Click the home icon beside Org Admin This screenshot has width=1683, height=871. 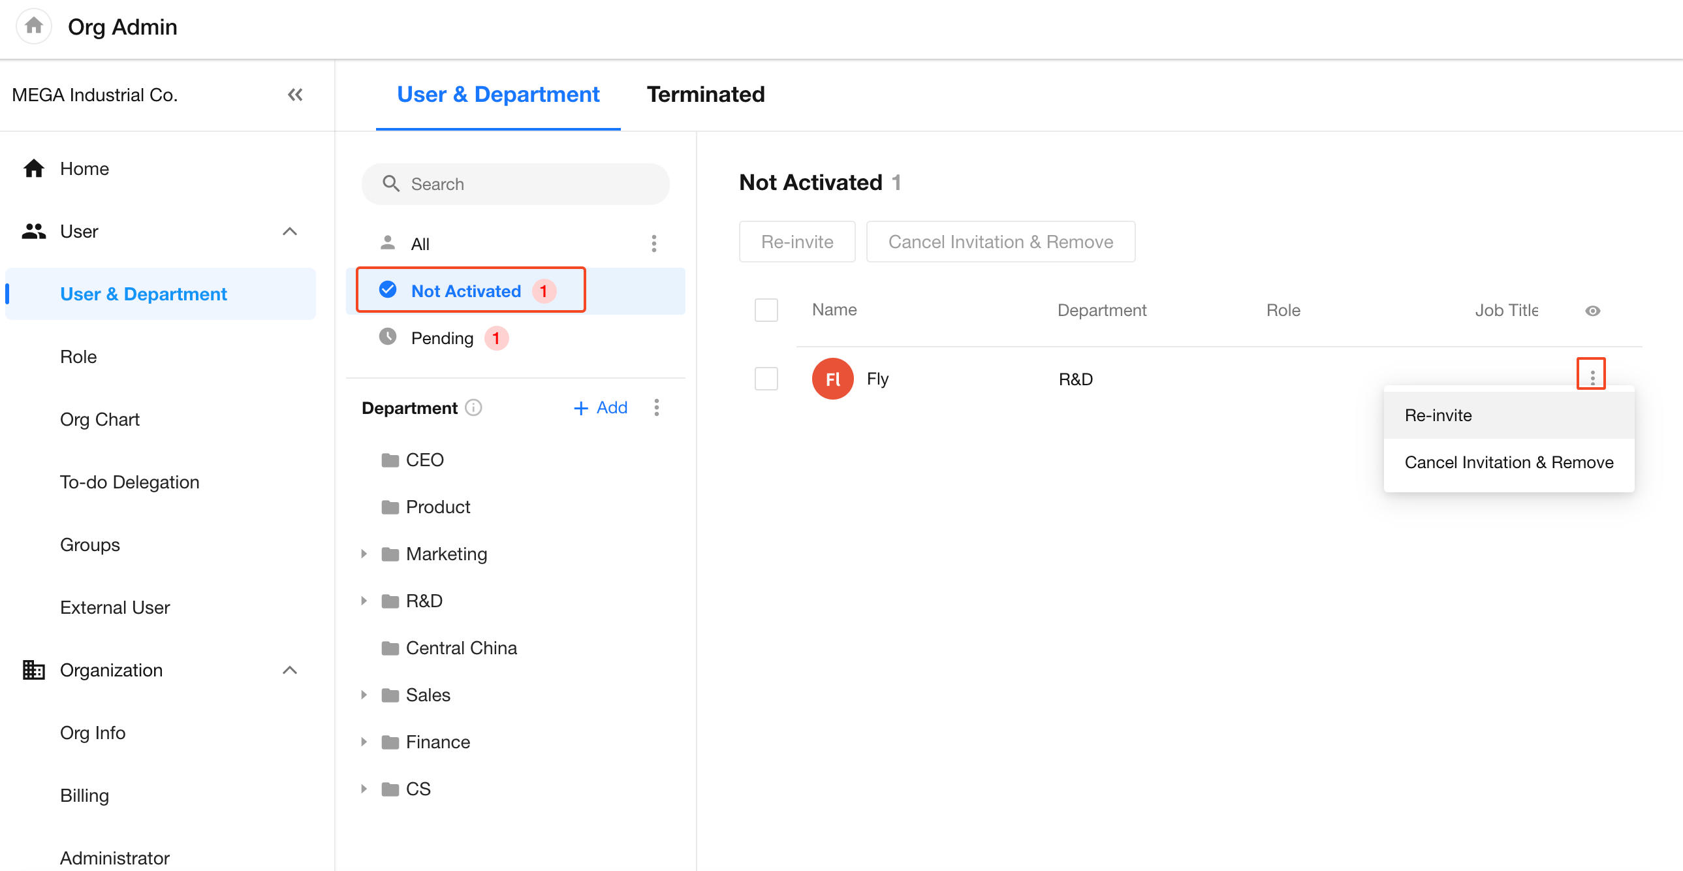tap(33, 26)
